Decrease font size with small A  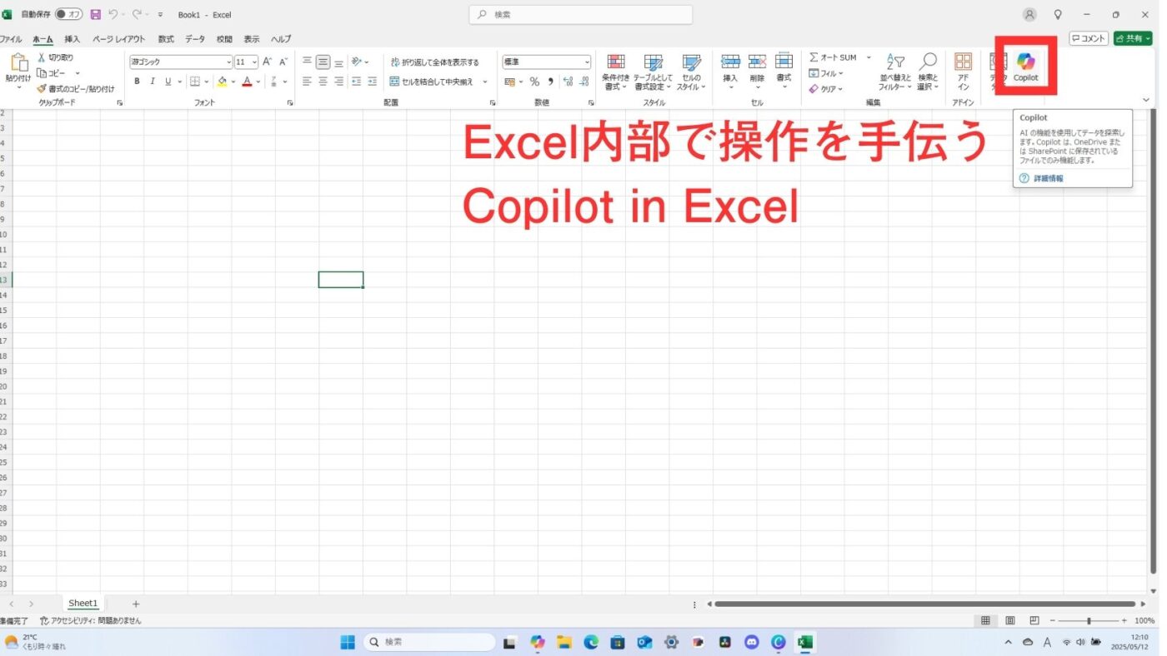point(283,62)
